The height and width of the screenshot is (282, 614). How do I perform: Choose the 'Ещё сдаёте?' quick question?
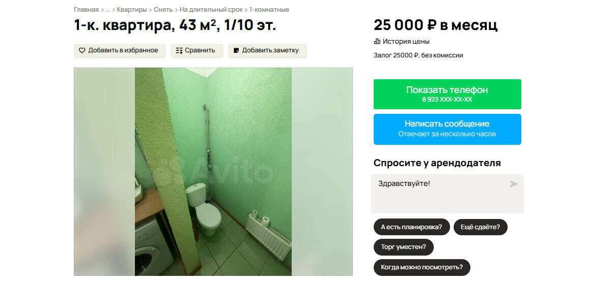480,227
